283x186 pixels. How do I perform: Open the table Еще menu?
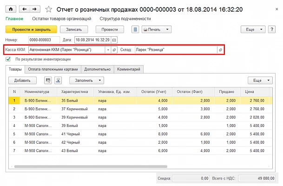coord(260,80)
